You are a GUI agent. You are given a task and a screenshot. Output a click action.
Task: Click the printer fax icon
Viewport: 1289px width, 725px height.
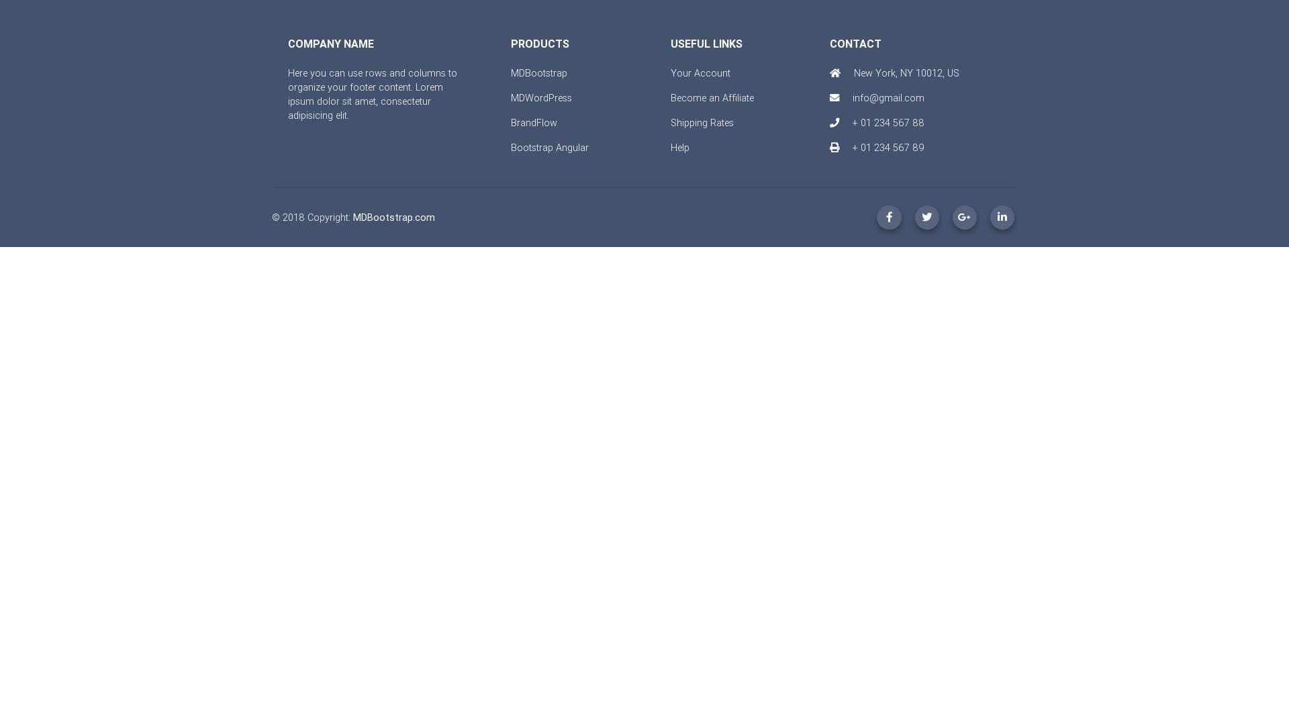[x=834, y=148]
